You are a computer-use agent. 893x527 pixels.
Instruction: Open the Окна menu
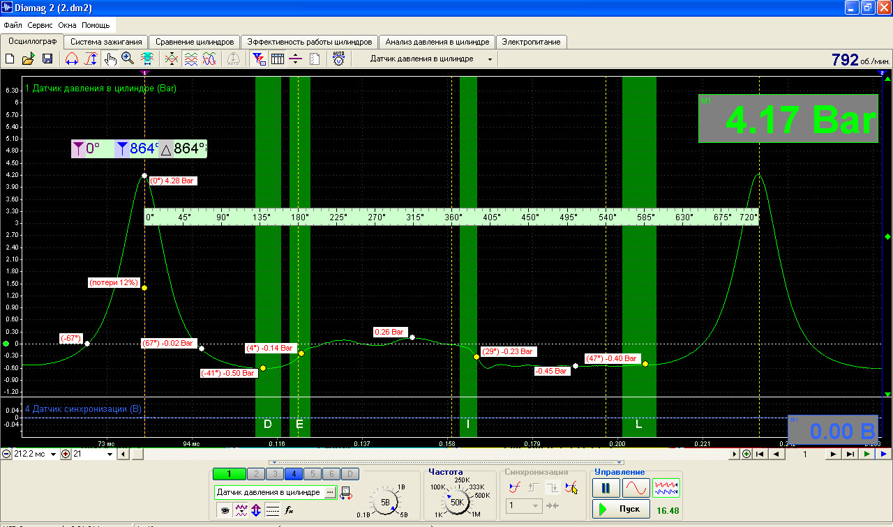(x=68, y=25)
